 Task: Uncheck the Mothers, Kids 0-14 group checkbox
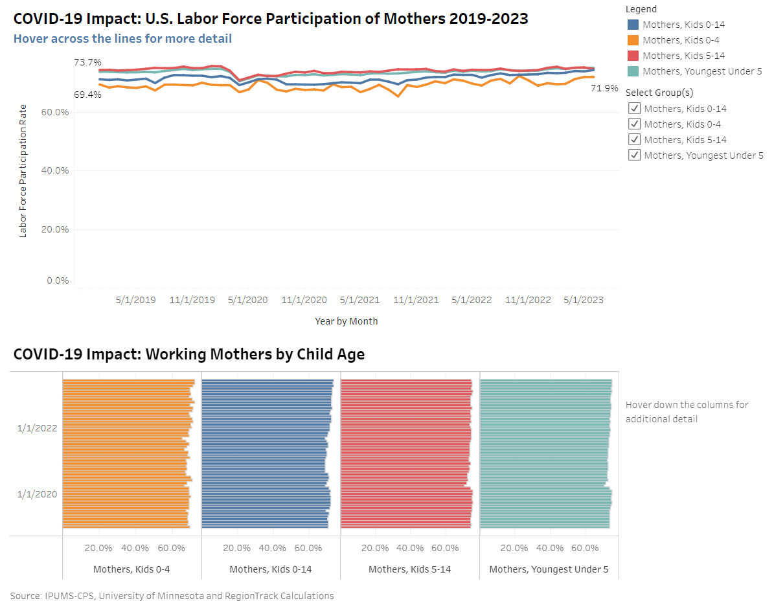635,109
